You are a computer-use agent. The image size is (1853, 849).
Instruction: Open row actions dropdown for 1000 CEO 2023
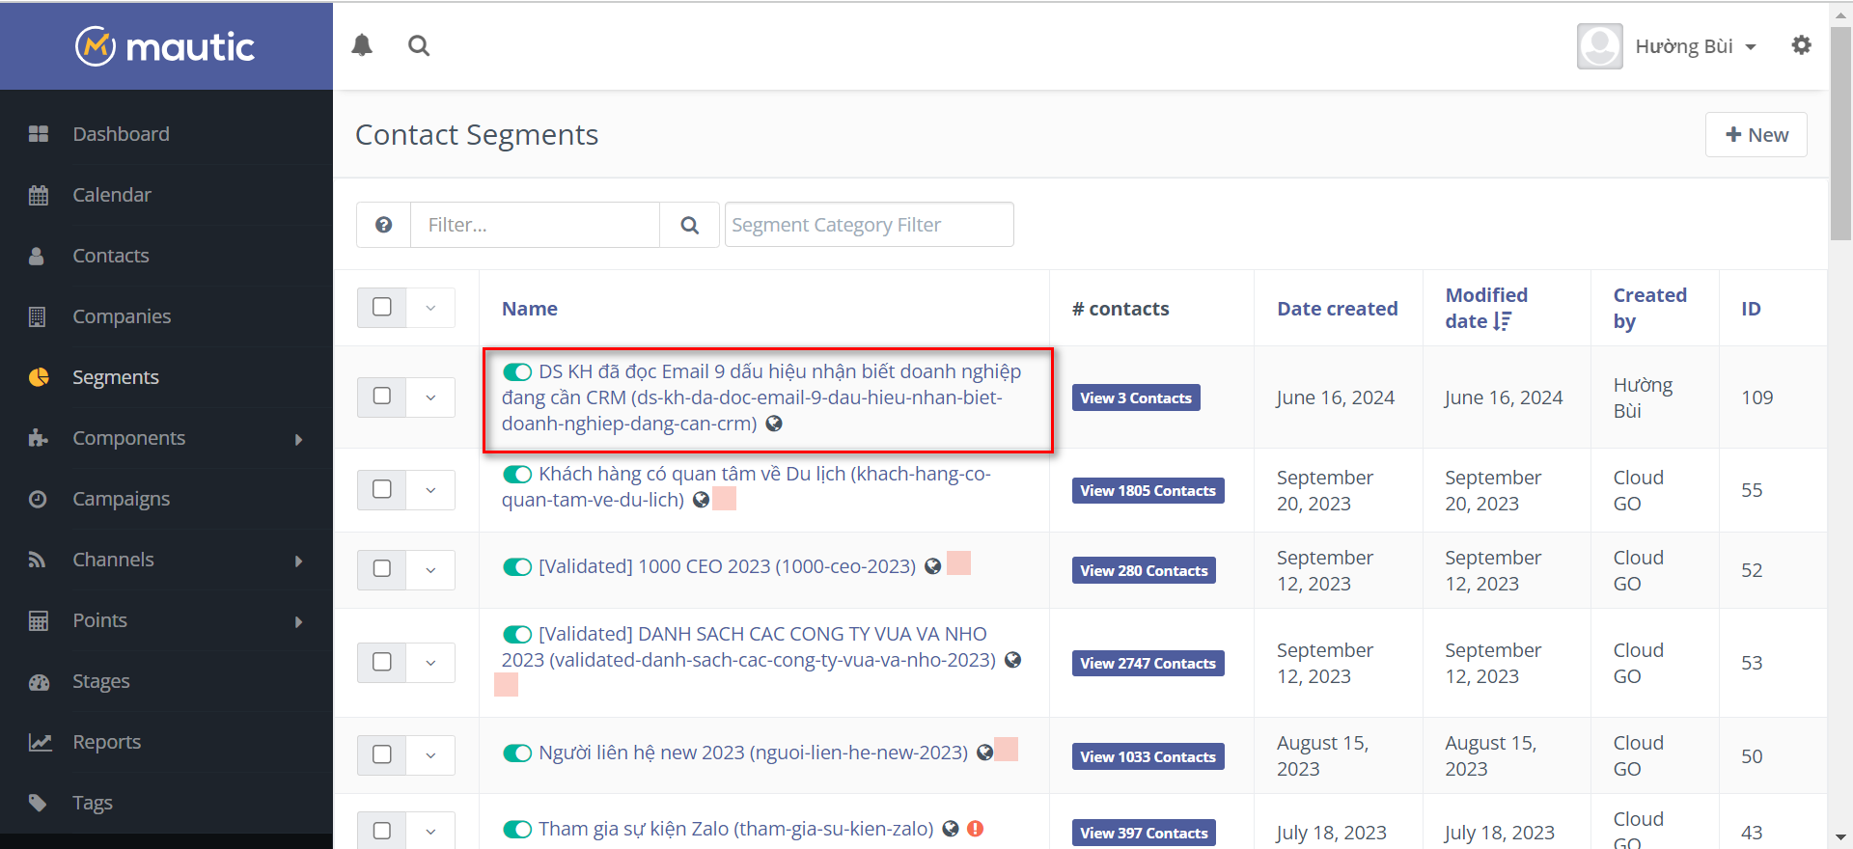pyautogui.click(x=430, y=570)
